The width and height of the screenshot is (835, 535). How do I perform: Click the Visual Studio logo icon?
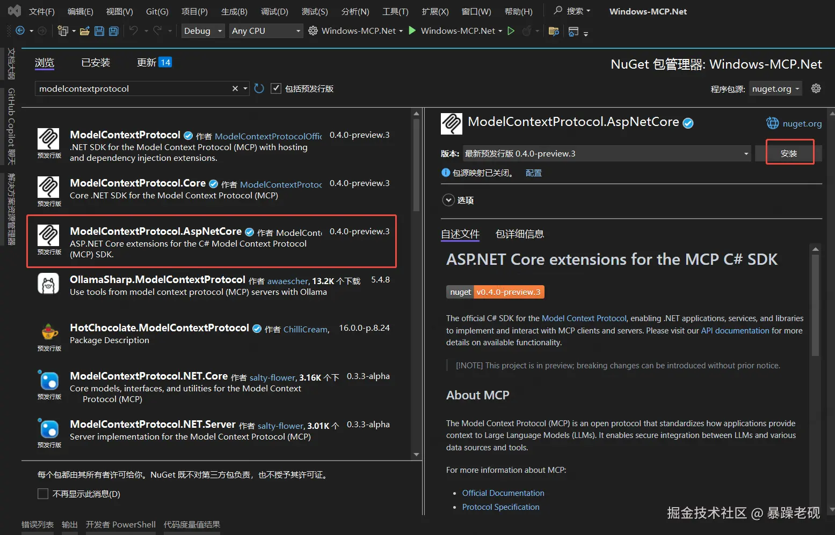point(14,11)
